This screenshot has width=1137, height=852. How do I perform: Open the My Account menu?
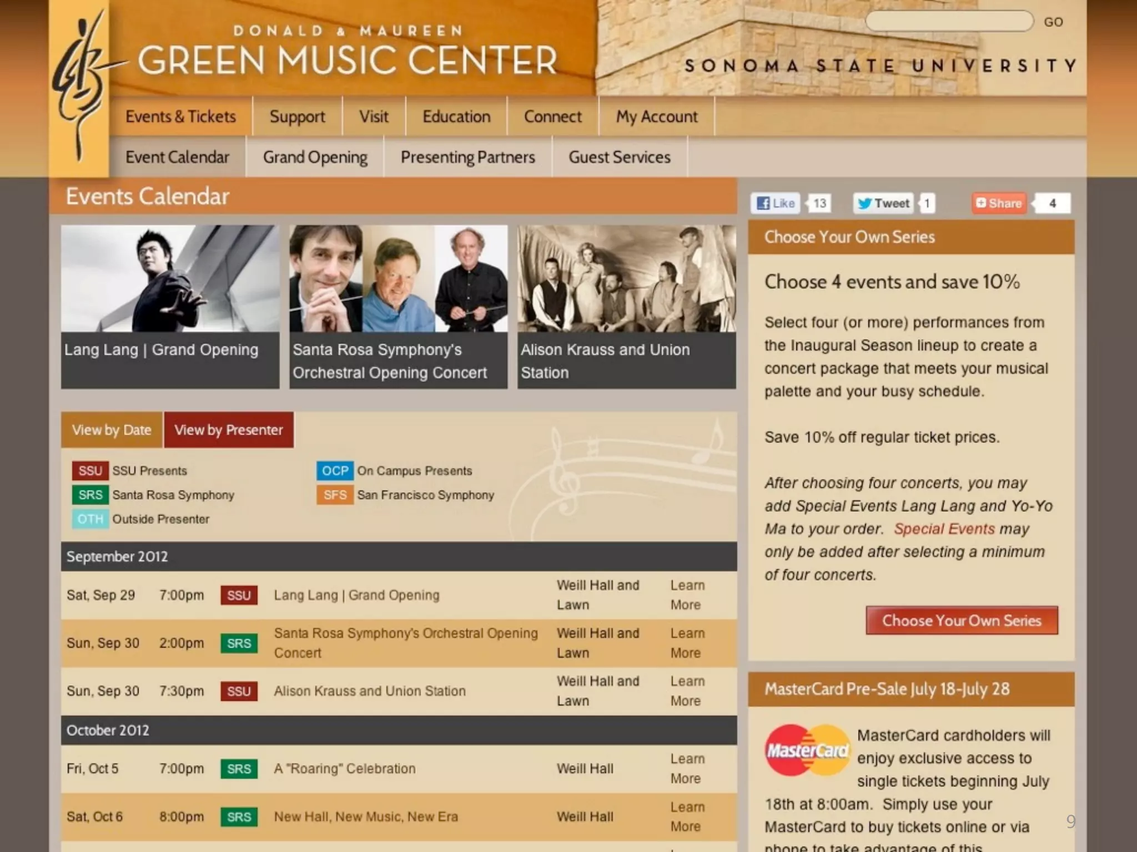(x=657, y=116)
